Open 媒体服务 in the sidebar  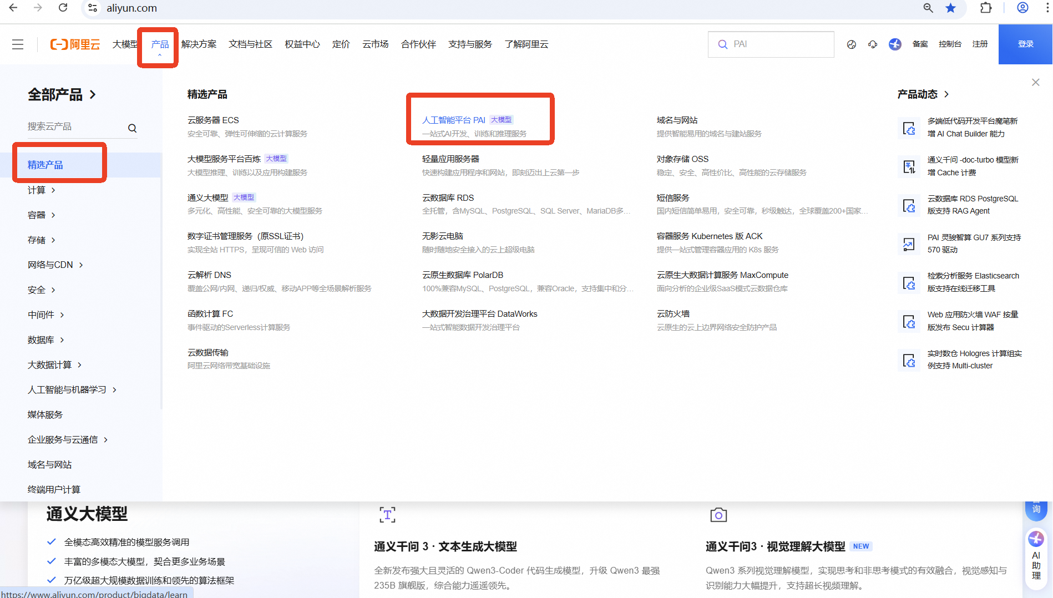click(45, 415)
